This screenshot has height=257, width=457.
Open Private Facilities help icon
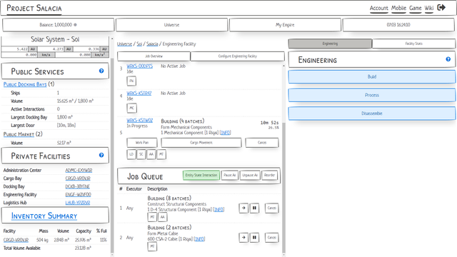tap(101, 155)
